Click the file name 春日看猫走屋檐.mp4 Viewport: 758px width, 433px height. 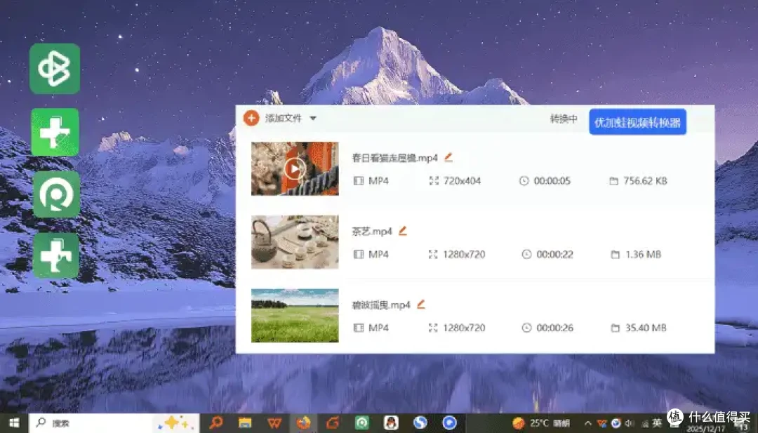click(395, 158)
